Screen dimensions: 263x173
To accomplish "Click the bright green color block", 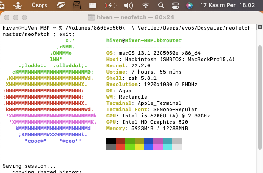I will coord(130,147).
